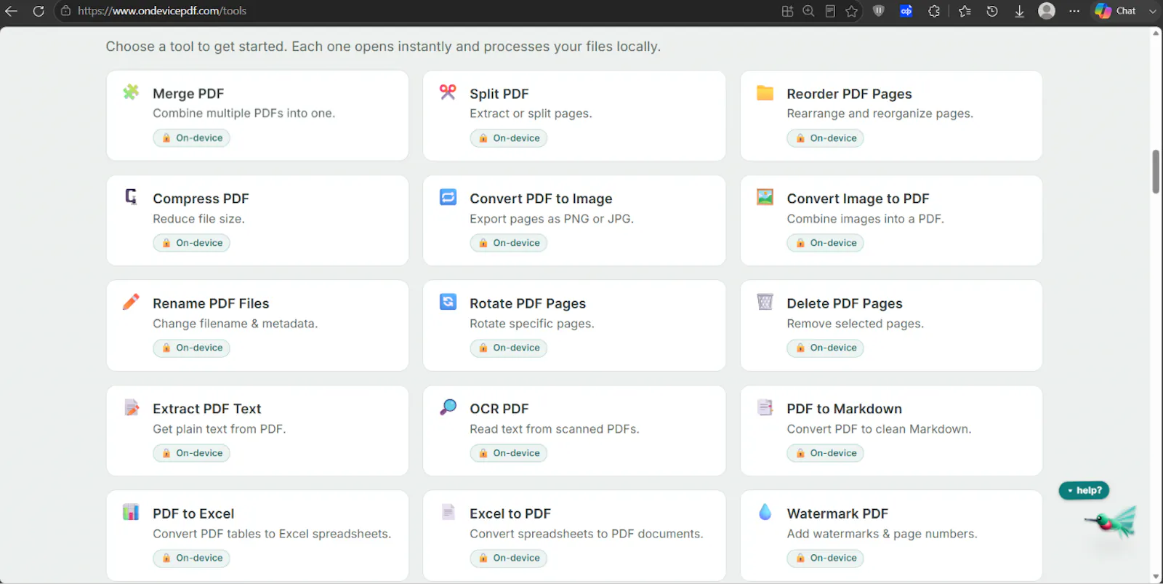The height and width of the screenshot is (584, 1163).
Task: Click the vertical page scrollbar thumb
Action: pos(1156,172)
